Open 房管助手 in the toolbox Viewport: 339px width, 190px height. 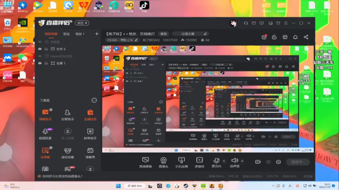[x=68, y=114]
